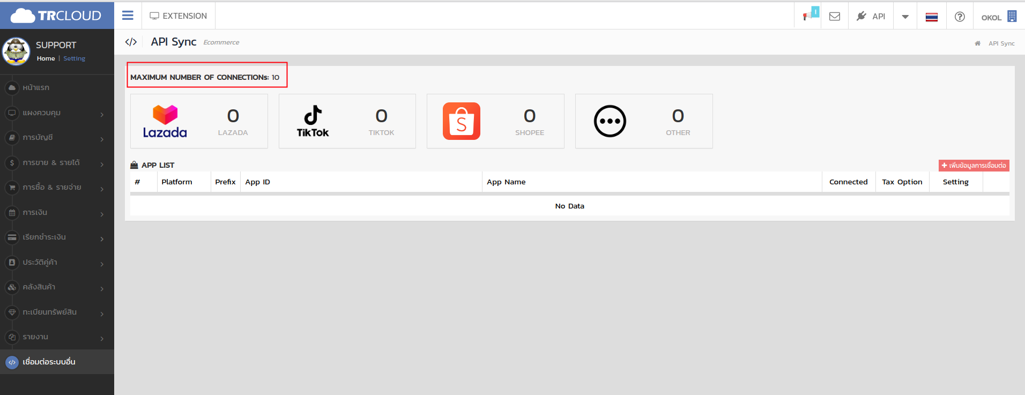Click the Other three-dots platform icon
This screenshot has width=1025, height=395.
pyautogui.click(x=610, y=121)
